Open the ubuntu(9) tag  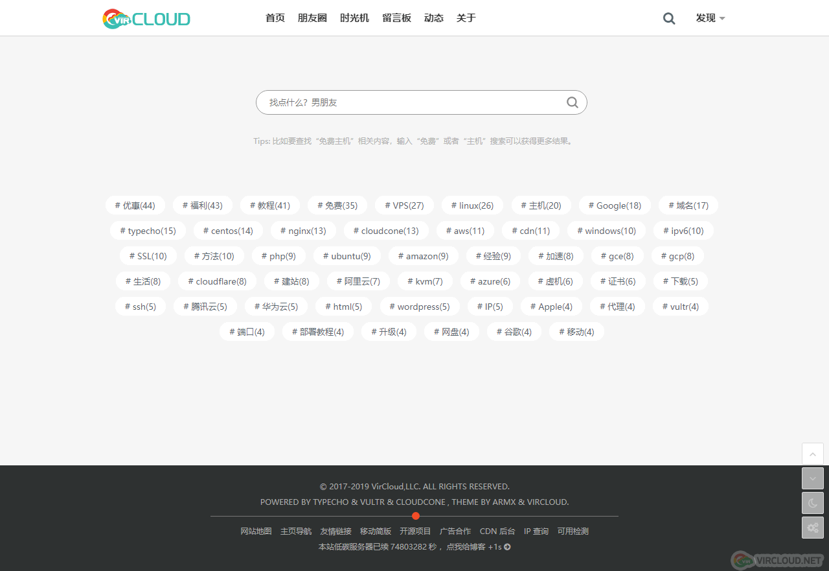point(347,256)
